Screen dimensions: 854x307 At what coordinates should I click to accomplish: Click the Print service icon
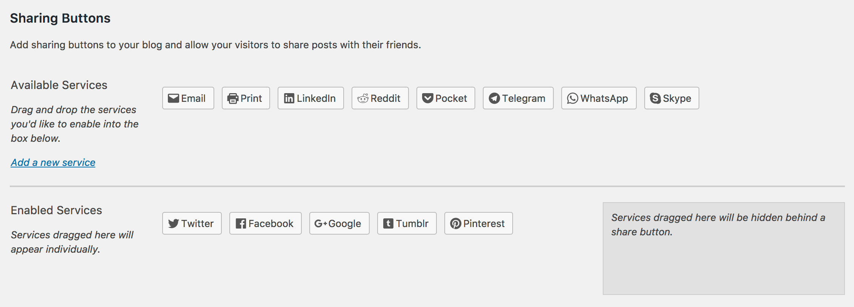pyautogui.click(x=233, y=98)
